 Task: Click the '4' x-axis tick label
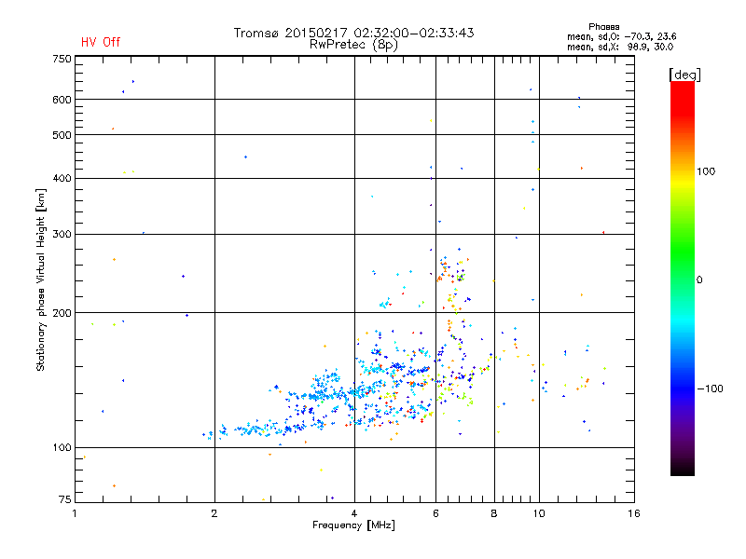[x=354, y=513]
